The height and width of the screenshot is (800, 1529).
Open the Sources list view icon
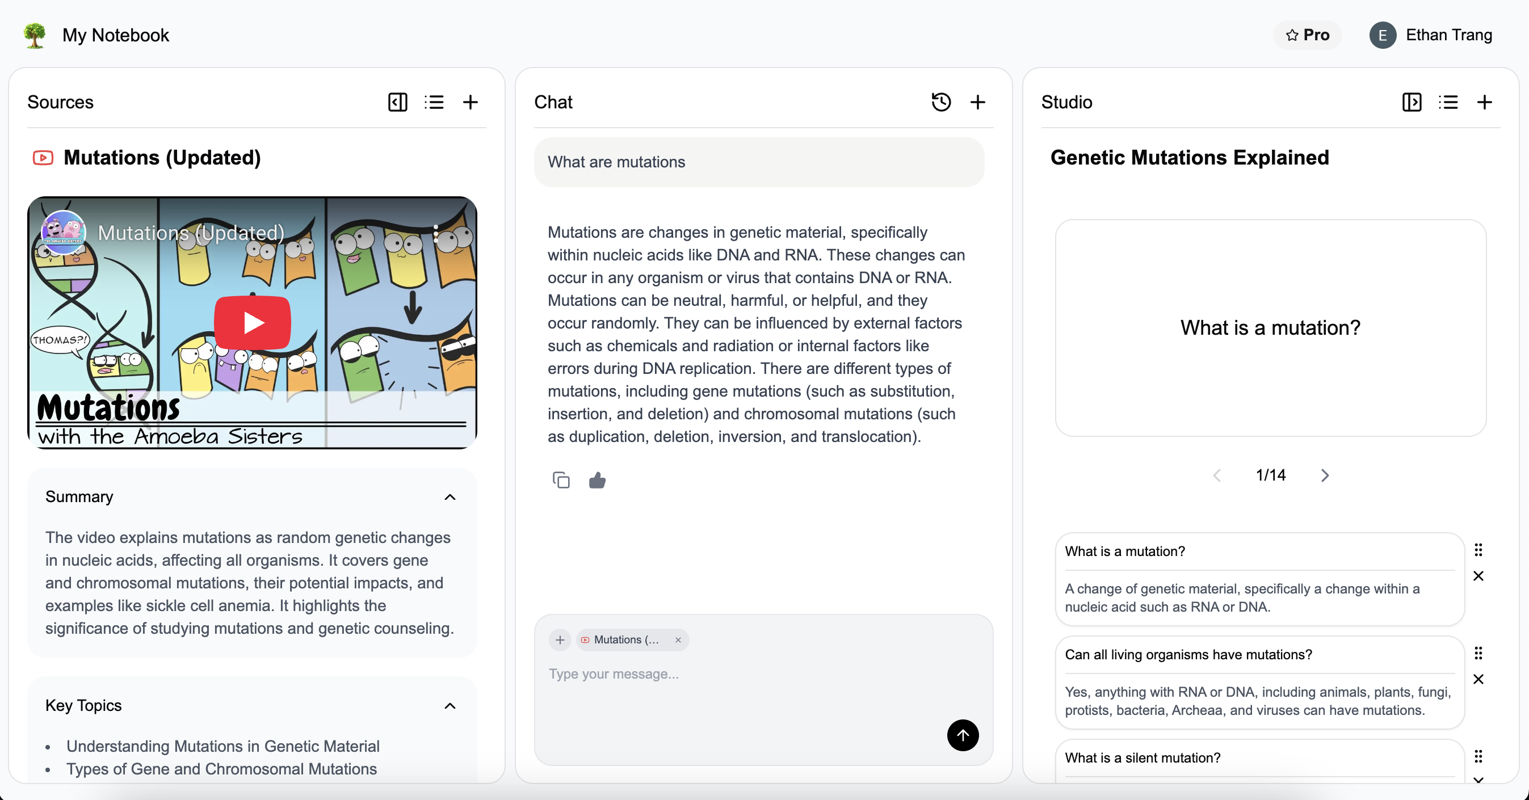coord(434,102)
